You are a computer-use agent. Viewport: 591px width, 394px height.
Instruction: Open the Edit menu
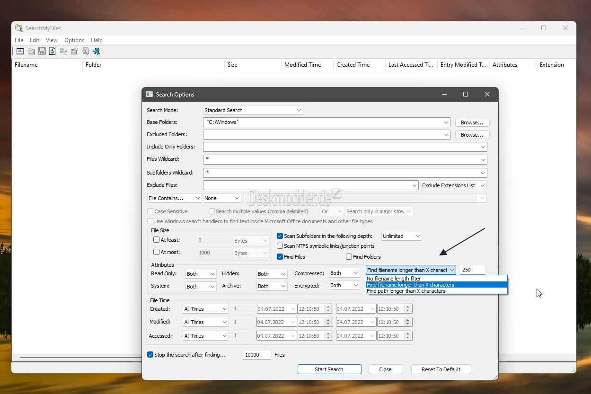35,40
